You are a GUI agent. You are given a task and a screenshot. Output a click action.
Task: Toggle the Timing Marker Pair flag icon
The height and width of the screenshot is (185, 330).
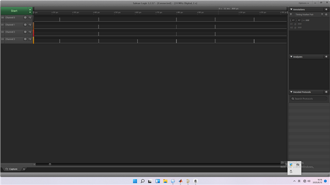coord(291,14)
